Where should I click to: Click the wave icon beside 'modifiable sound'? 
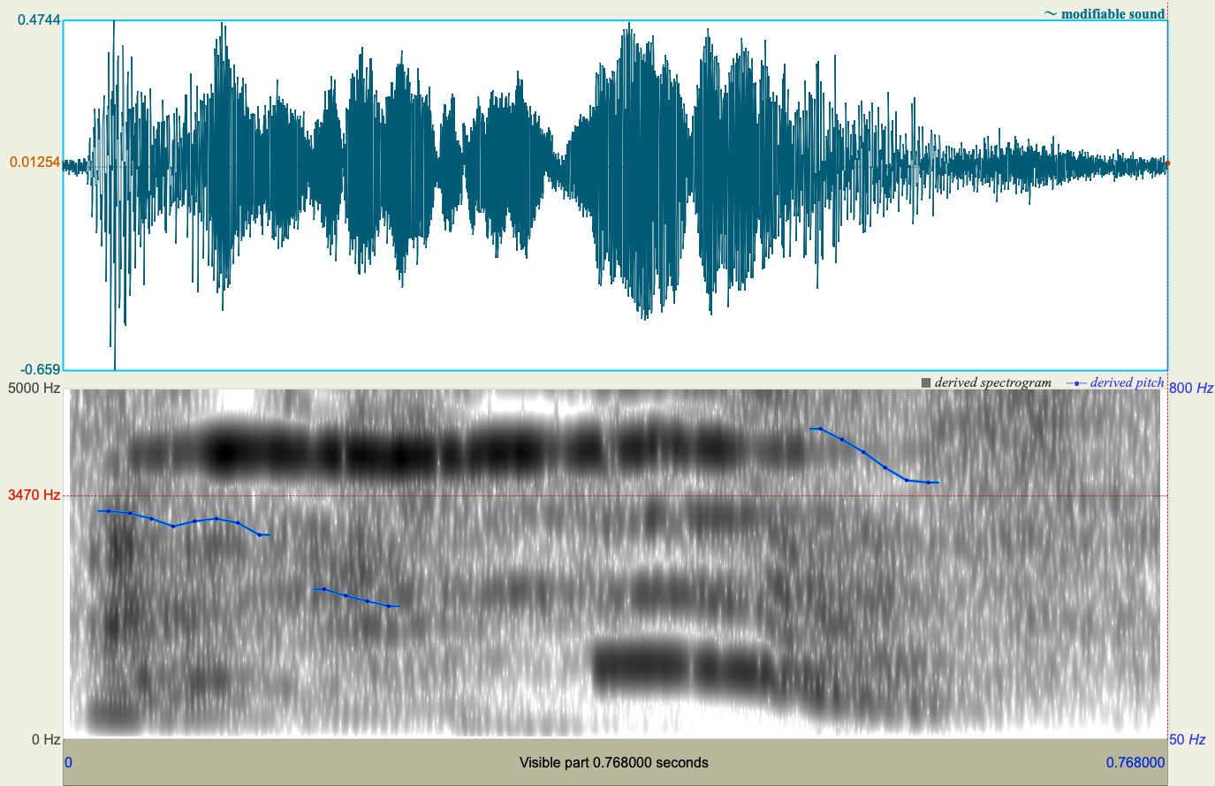(1052, 14)
